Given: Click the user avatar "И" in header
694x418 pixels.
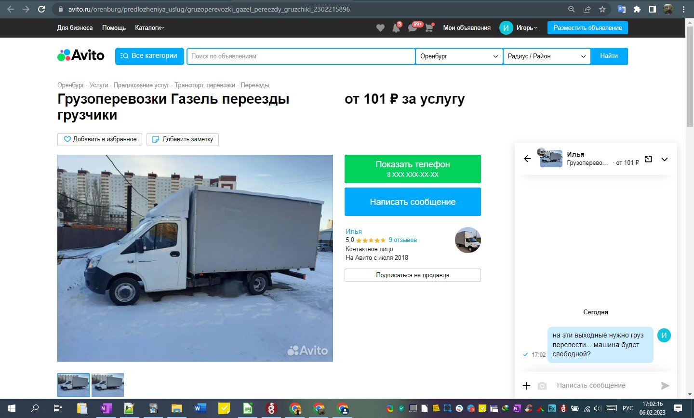Looking at the screenshot, I should (x=506, y=28).
